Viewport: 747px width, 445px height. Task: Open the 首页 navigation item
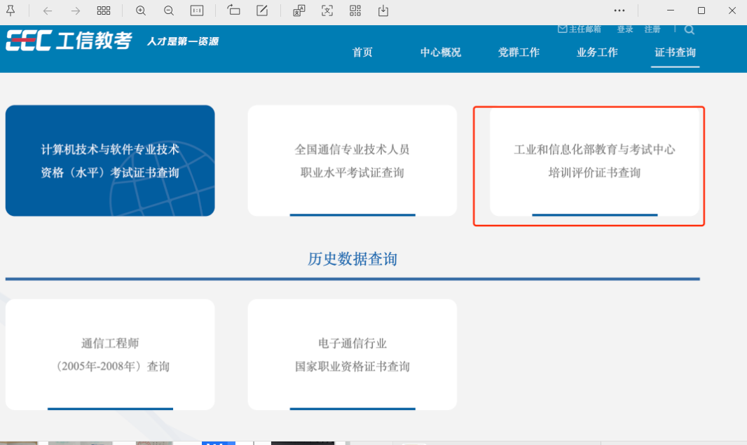tap(362, 53)
